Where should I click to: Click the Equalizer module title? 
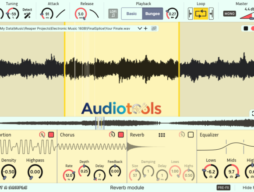(209, 135)
